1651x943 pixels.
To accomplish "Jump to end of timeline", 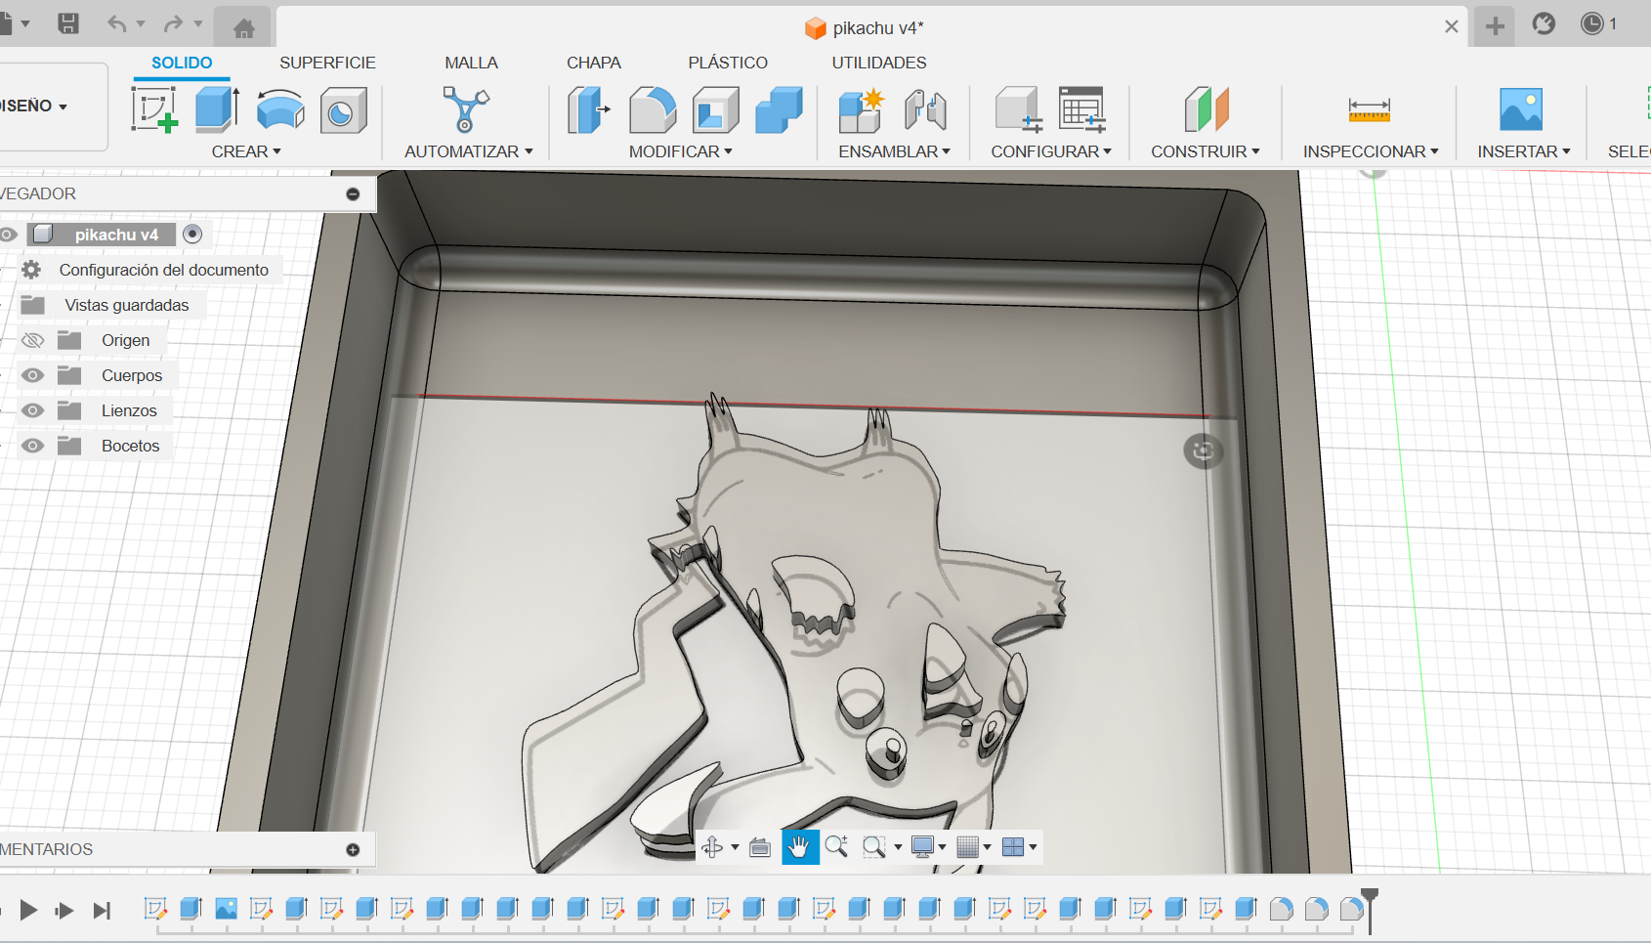I will pyautogui.click(x=102, y=911).
